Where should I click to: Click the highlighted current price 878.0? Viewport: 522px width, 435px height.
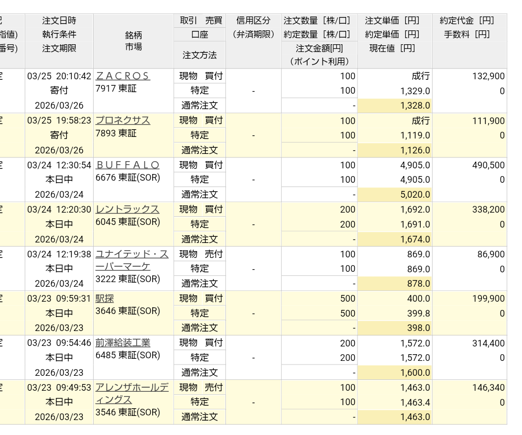[394, 284]
